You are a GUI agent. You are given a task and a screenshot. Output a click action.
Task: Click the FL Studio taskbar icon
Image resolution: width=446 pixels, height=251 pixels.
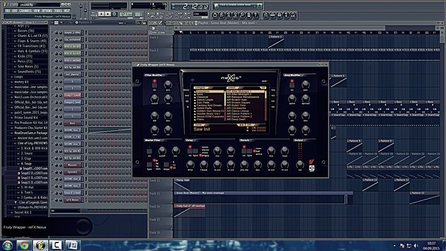click(x=40, y=246)
